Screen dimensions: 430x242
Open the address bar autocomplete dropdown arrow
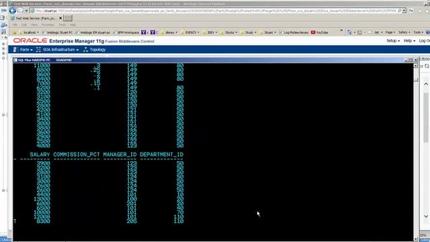pyautogui.click(x=404, y=11)
